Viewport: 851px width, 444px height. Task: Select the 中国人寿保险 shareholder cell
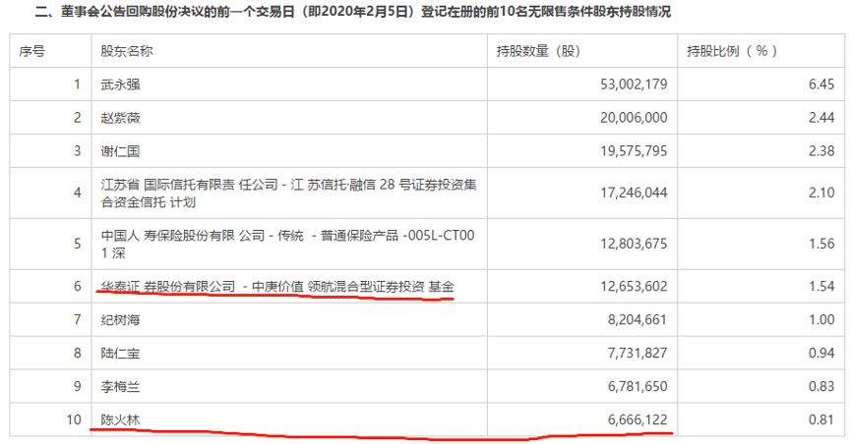coord(287,244)
